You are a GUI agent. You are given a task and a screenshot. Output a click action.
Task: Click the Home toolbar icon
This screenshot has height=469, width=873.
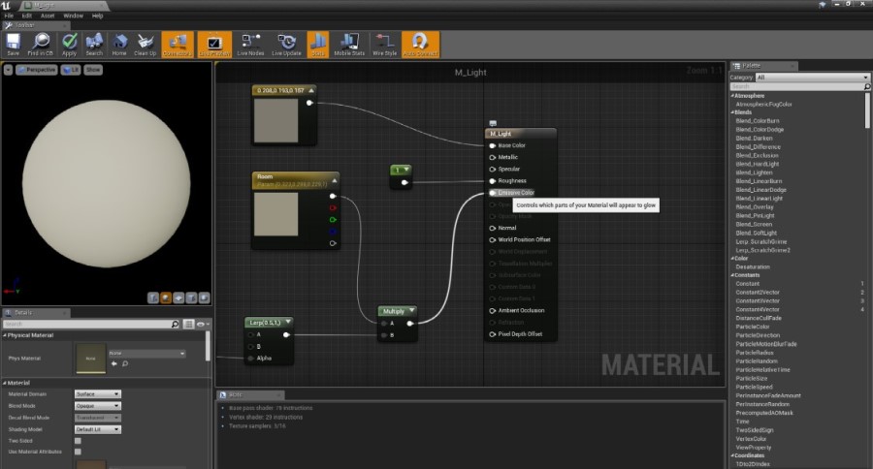coord(119,42)
